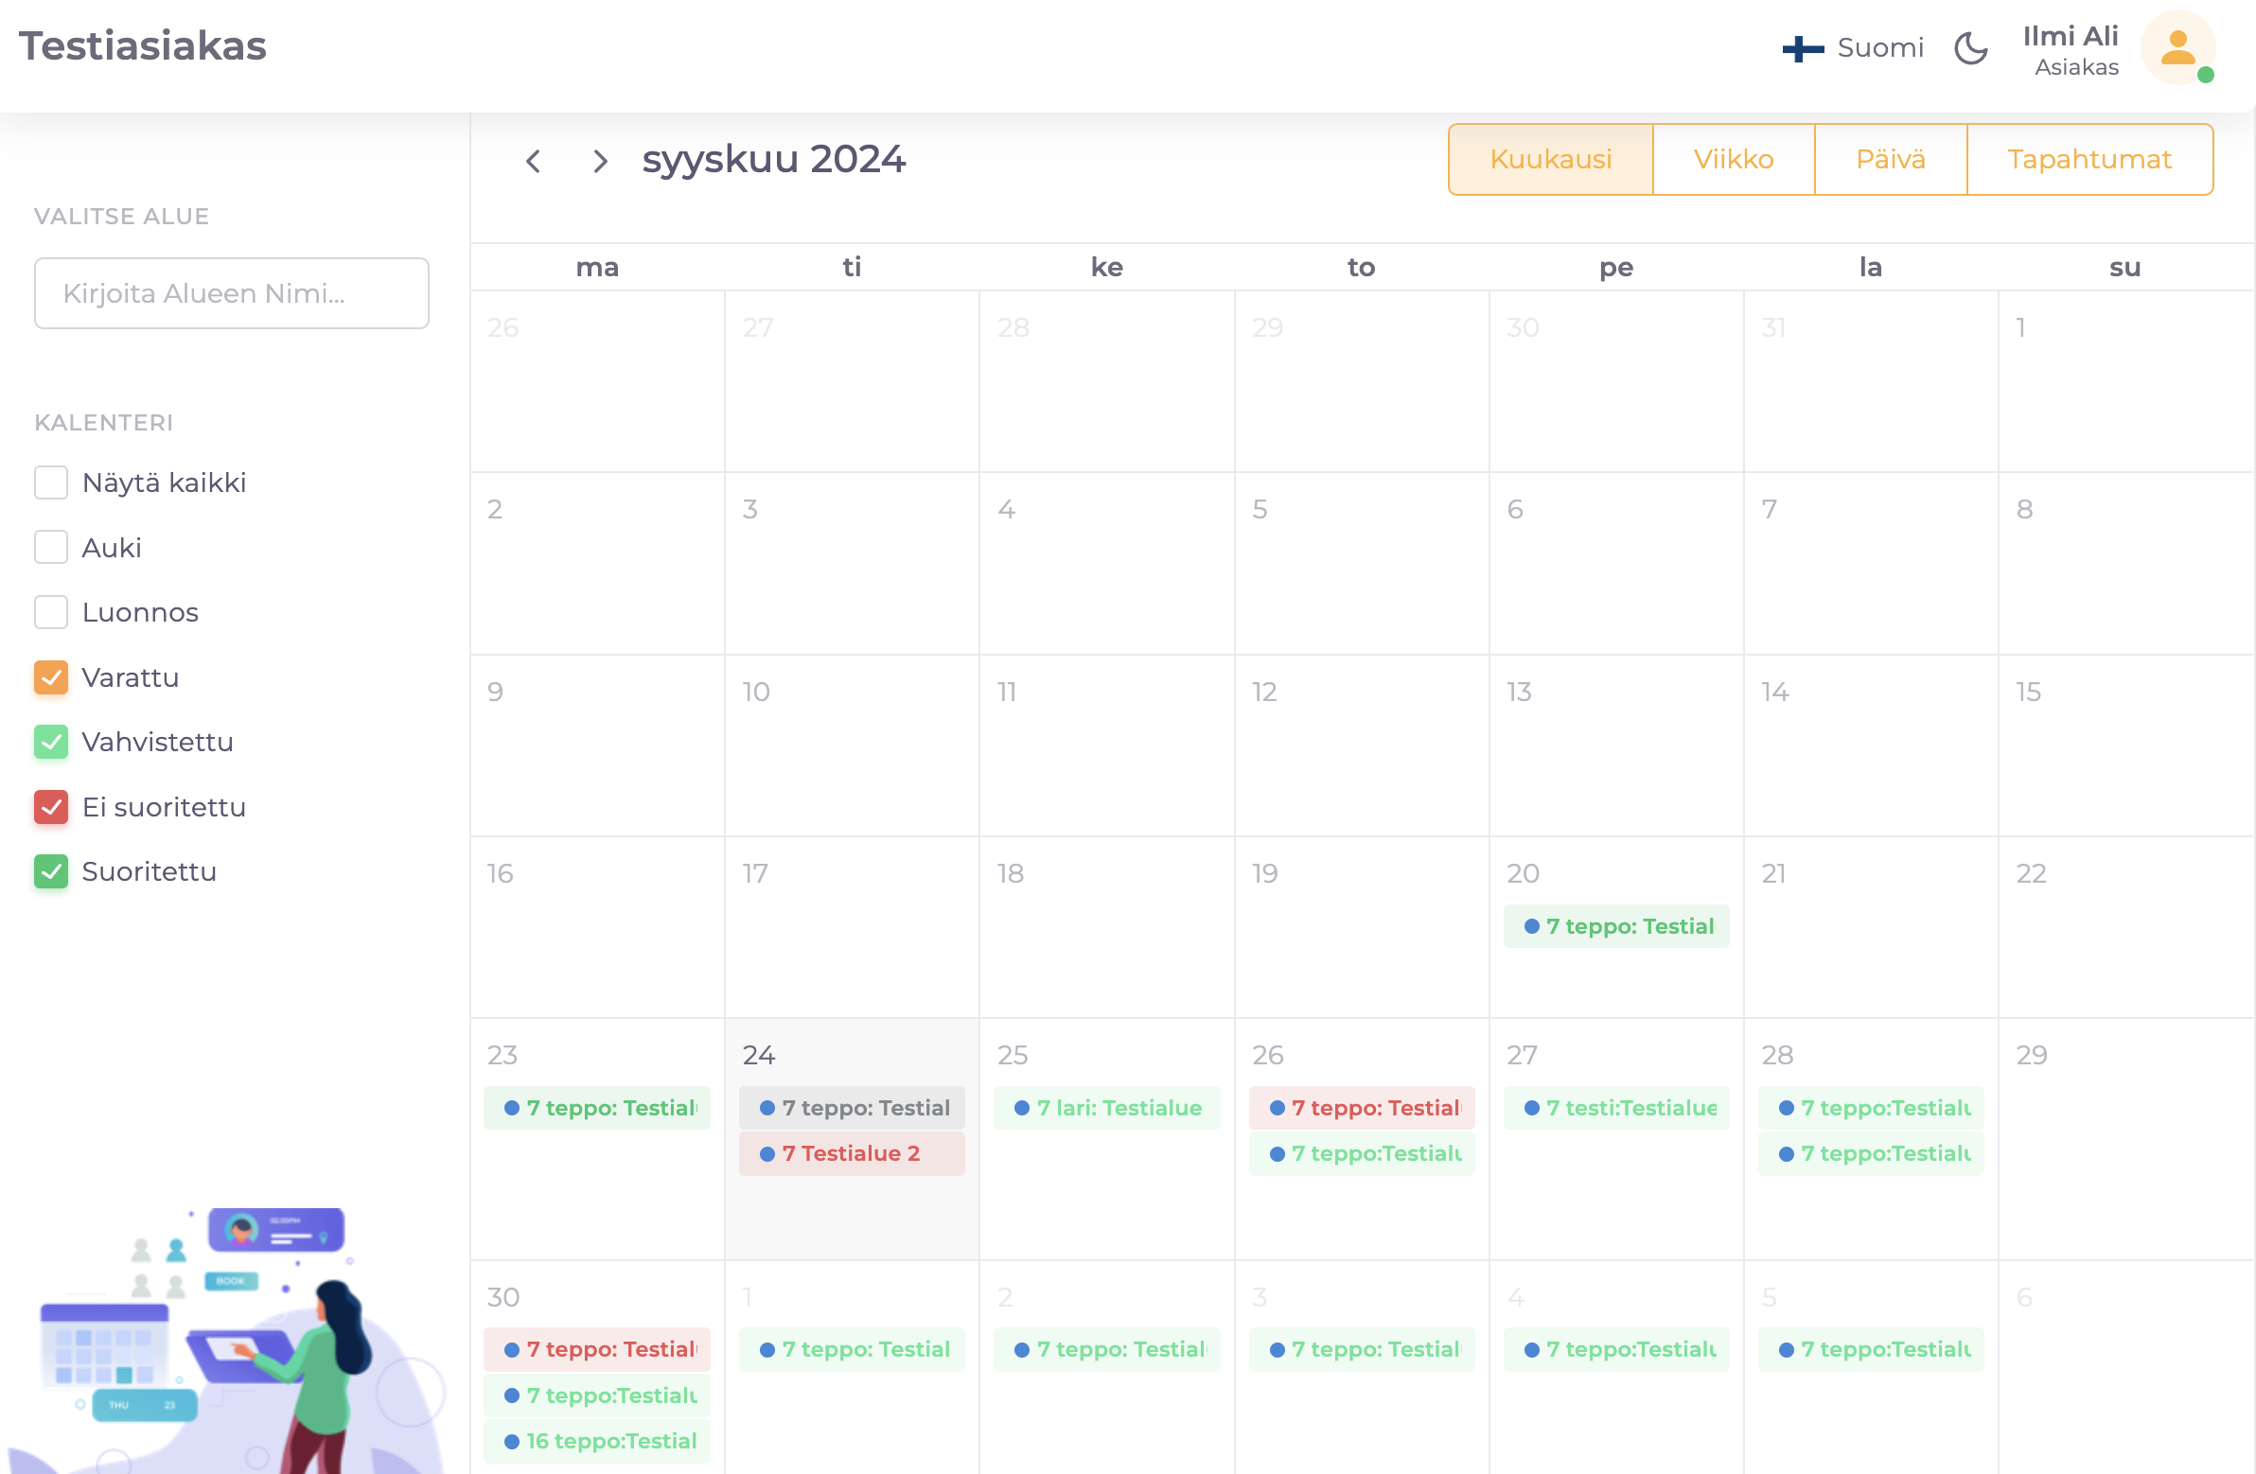Disable the Ei suoritettu filter
Viewport: 2256px width, 1474px height.
[51, 808]
